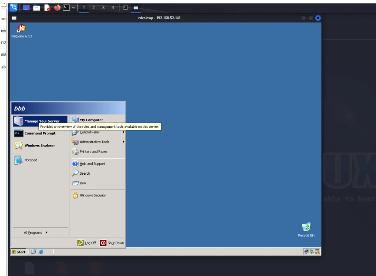Open Search from Start menu
Viewport: 376px width, 276px height.
click(98, 173)
